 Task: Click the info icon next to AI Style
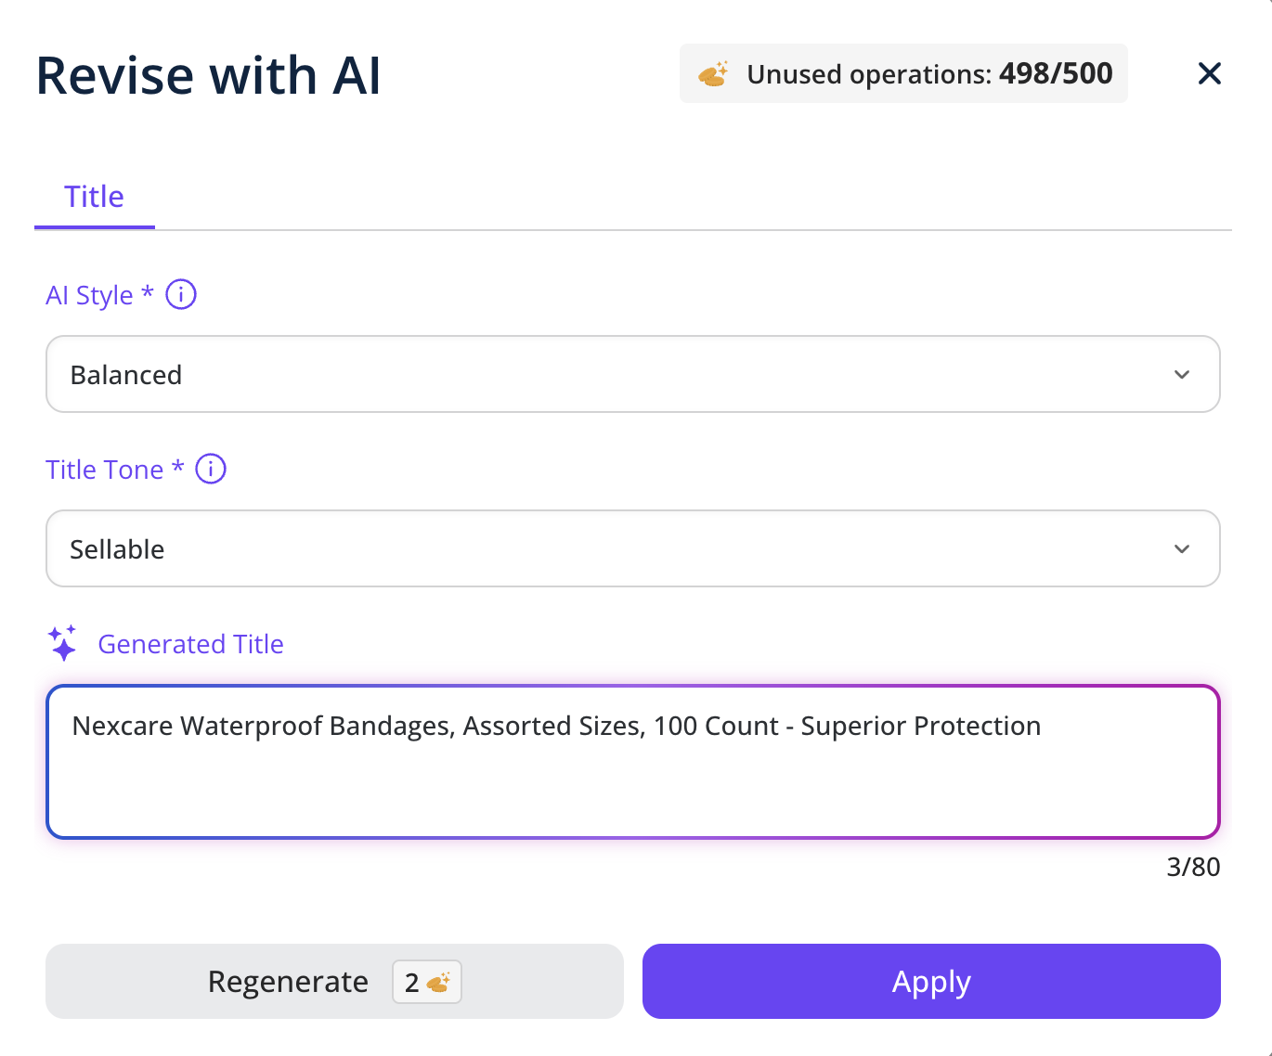(x=181, y=295)
